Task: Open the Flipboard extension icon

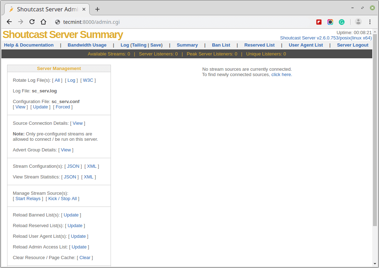Action: [x=319, y=22]
